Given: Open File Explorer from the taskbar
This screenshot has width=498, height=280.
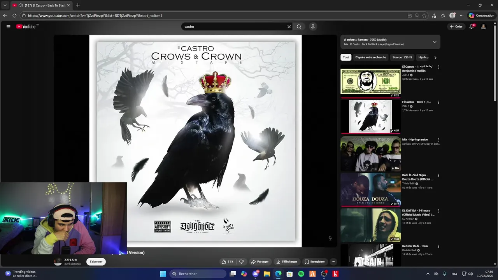Looking at the screenshot, I should point(267,274).
